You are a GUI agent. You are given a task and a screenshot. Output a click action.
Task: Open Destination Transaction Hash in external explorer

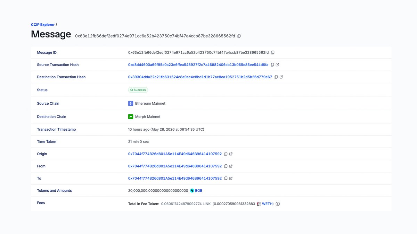coord(281,77)
